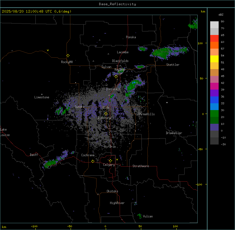Select the yellow diamond marker between Olds and Didsbury
This screenshot has height=230, width=235.
[106, 114]
